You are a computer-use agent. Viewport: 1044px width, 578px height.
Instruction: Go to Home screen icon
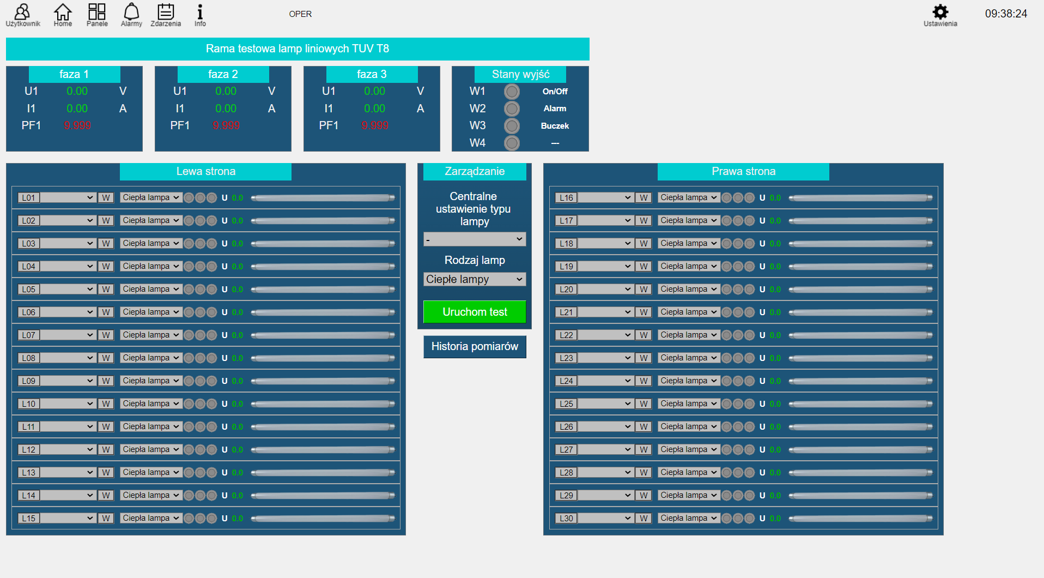63,14
